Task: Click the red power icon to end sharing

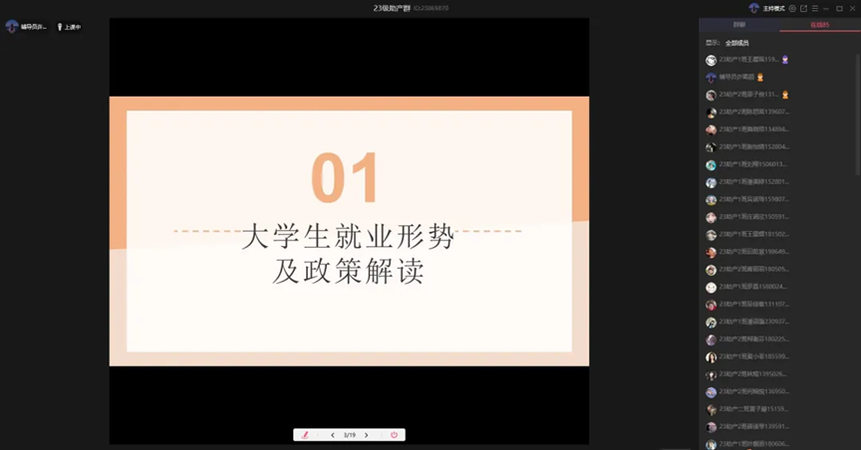Action: point(394,435)
